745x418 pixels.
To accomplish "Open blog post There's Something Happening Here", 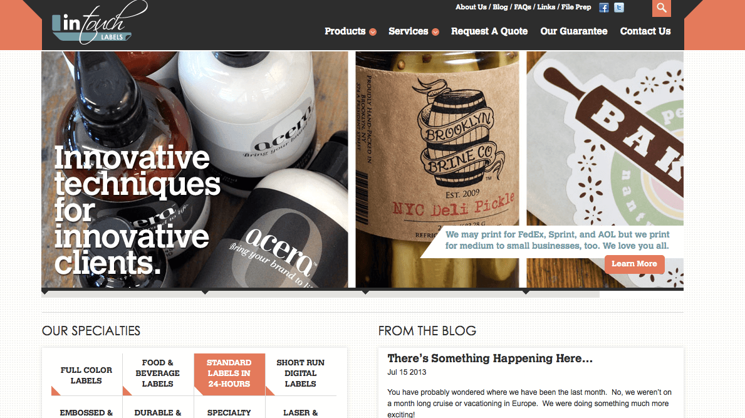I will [490, 358].
